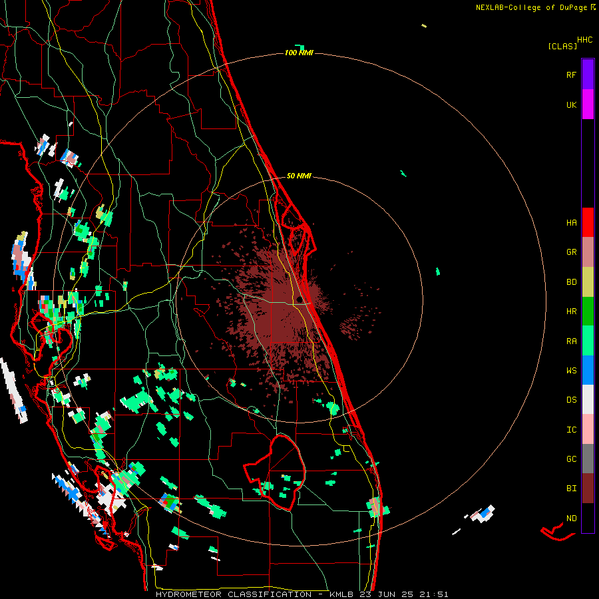Click the UK legend label
Image resolution: width=599 pixels, height=599 pixels.
tap(572, 104)
